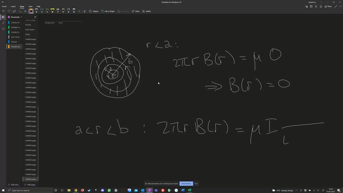Click the Undo icon
This screenshot has height=193, width=343.
[x=4, y=11]
